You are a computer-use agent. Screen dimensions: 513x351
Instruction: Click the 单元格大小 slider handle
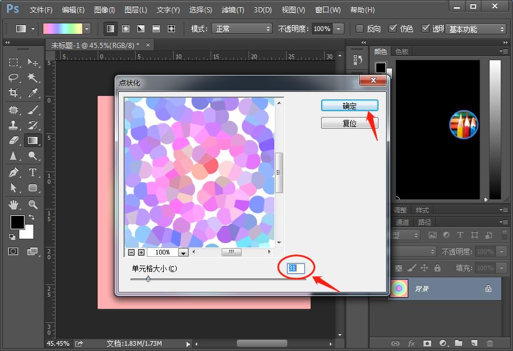148,279
